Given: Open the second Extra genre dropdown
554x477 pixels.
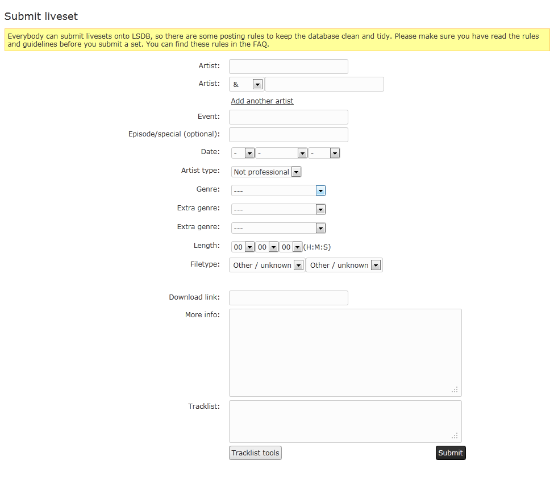Looking at the screenshot, I should coord(278,228).
